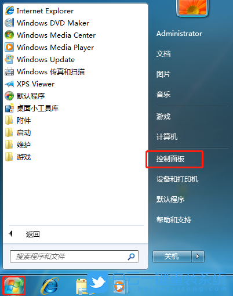The height and width of the screenshot is (296, 233).
Task: Open 控制面板 (Control Panel)
Action: click(x=170, y=159)
